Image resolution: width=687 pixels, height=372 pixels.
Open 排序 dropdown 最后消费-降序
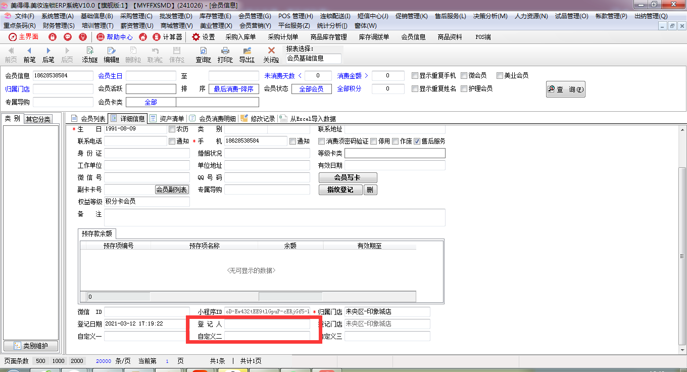click(x=234, y=89)
